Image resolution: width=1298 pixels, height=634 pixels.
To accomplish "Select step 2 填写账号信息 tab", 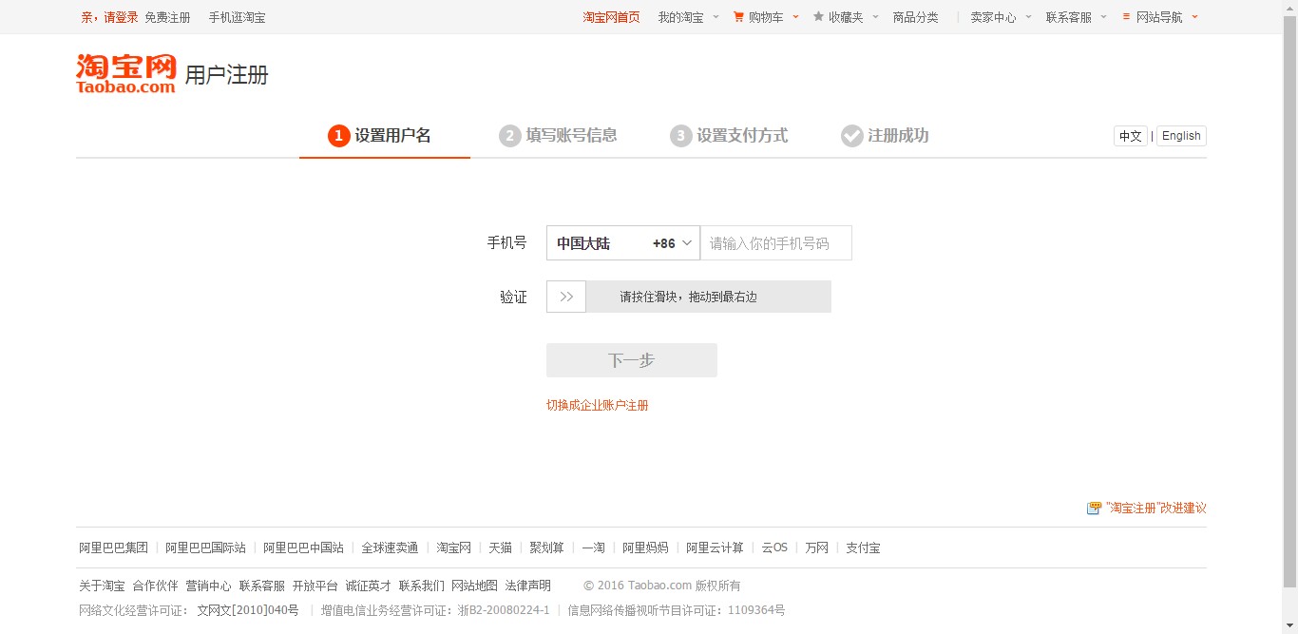I will (559, 136).
